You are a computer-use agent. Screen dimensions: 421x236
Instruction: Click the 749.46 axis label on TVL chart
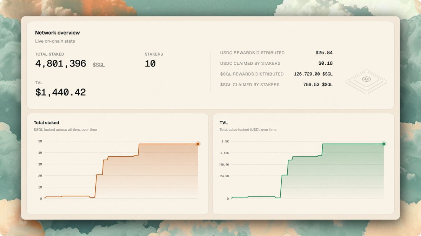[x=224, y=164]
